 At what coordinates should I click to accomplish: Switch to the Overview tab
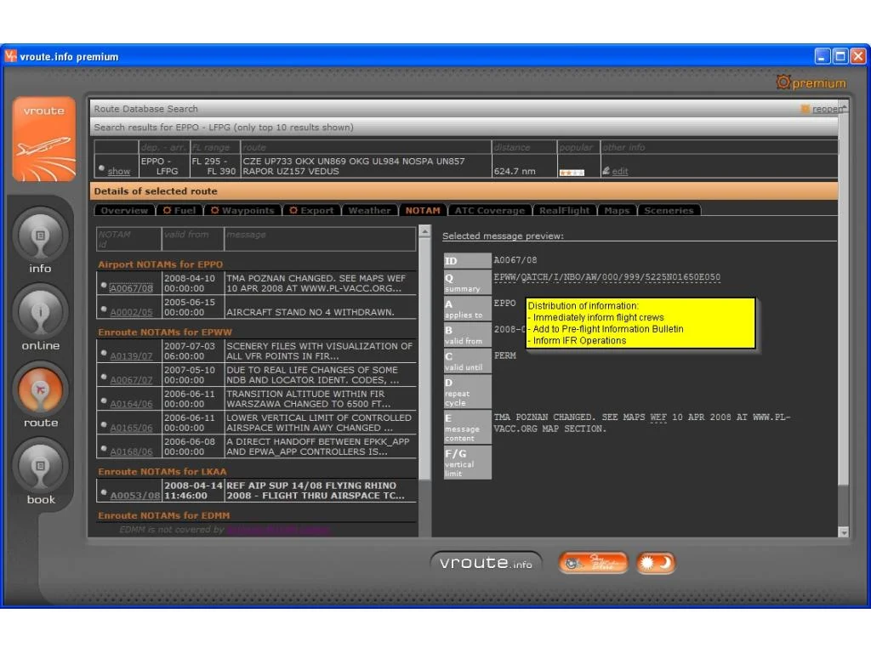pos(124,211)
